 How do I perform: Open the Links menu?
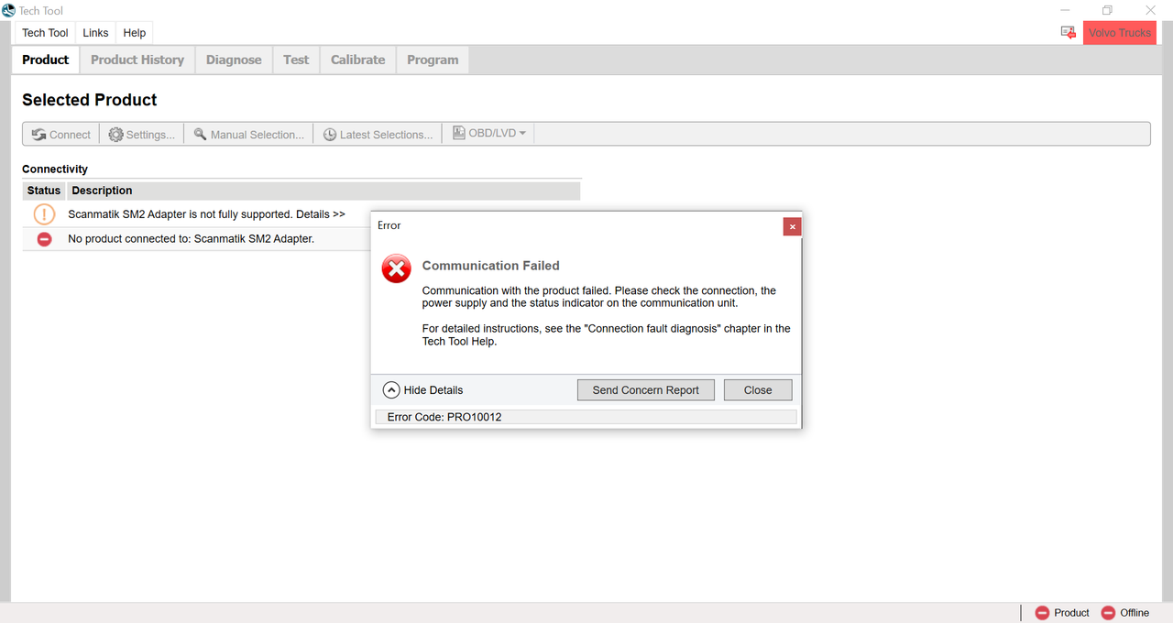(95, 33)
